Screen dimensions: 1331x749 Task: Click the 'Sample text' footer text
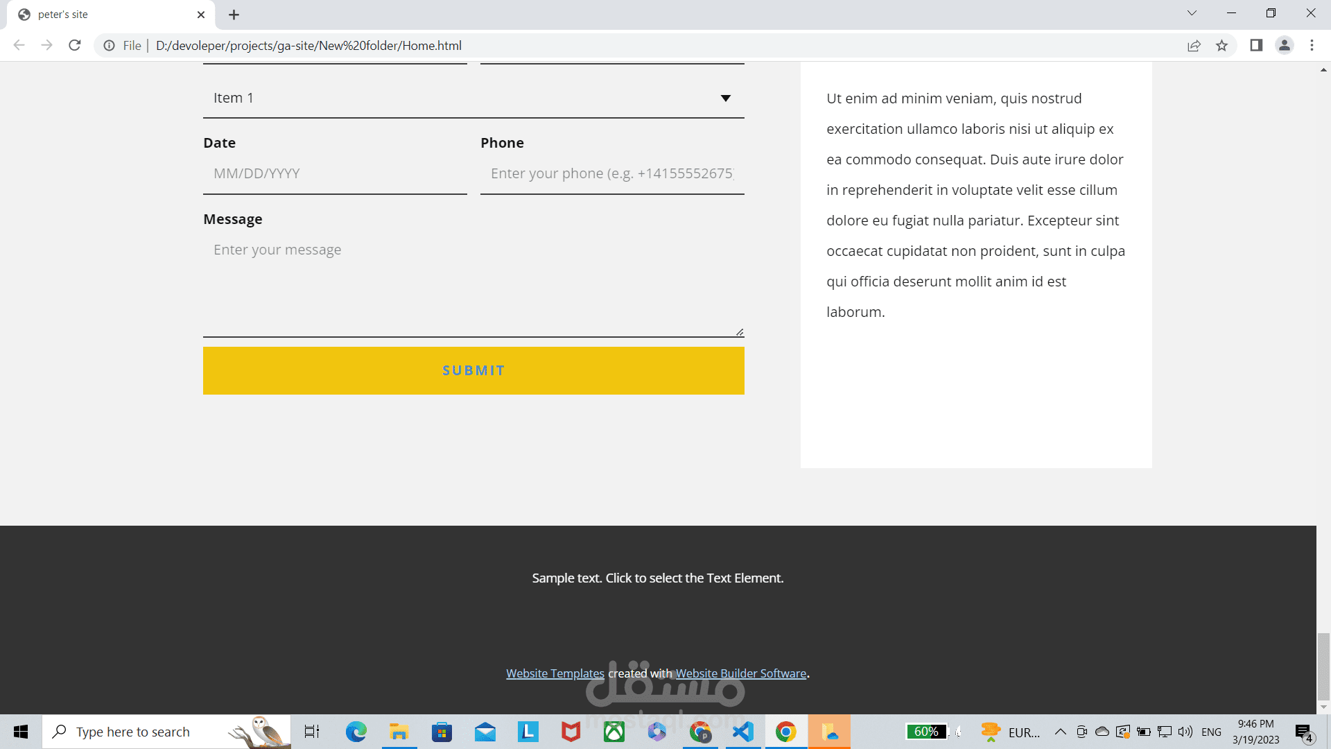click(x=658, y=578)
